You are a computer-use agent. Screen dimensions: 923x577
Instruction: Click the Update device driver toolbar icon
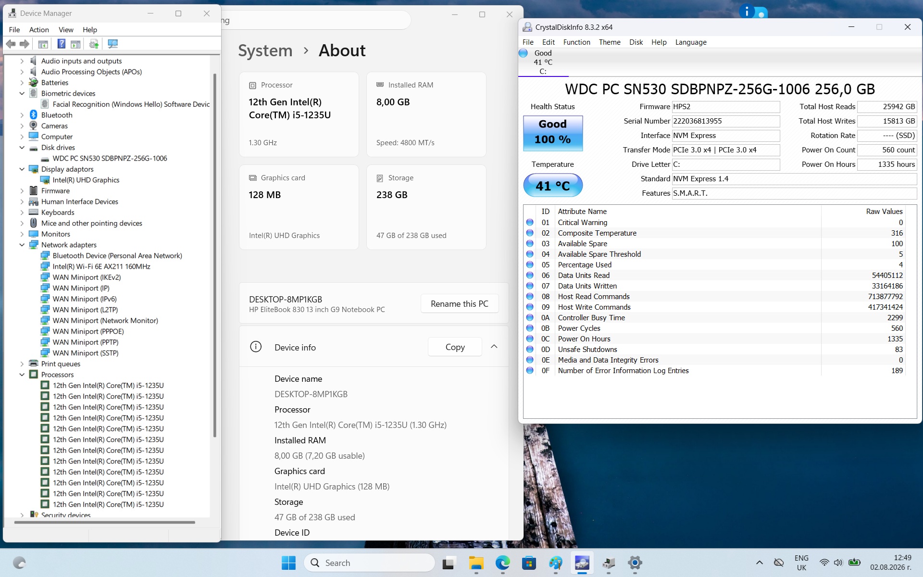[94, 44]
